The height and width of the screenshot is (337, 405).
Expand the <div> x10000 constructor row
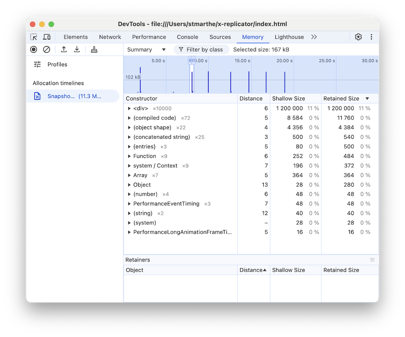pos(130,108)
